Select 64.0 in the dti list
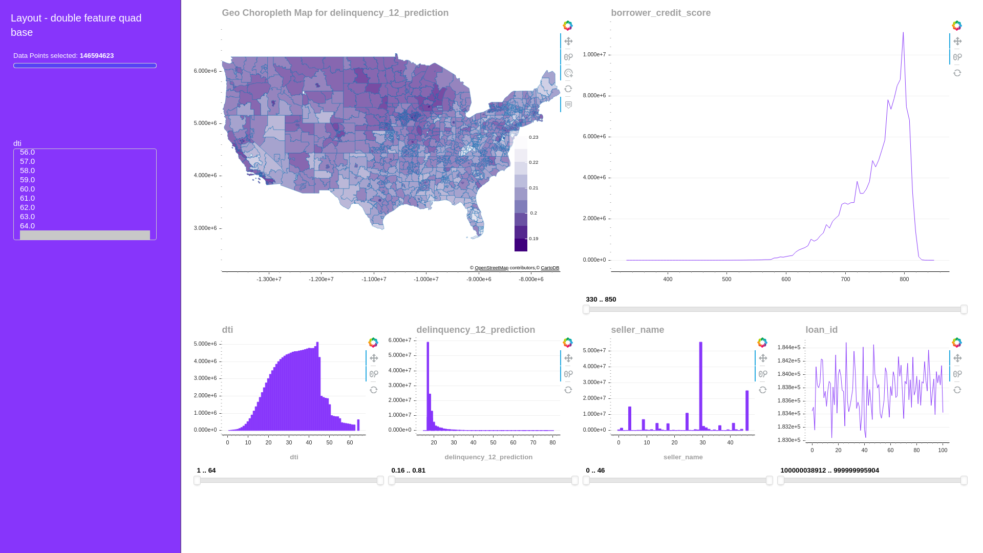Image resolution: width=983 pixels, height=553 pixels. pos(85,226)
